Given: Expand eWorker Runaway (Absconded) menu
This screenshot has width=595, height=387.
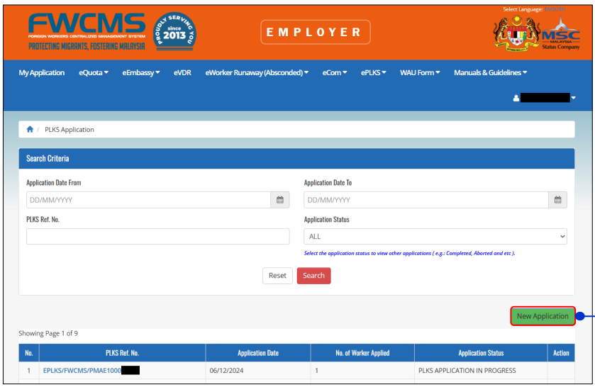Looking at the screenshot, I should point(257,72).
